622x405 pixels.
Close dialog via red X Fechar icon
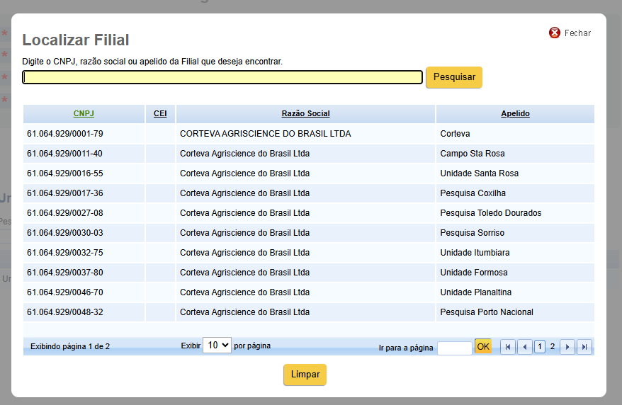(x=554, y=33)
